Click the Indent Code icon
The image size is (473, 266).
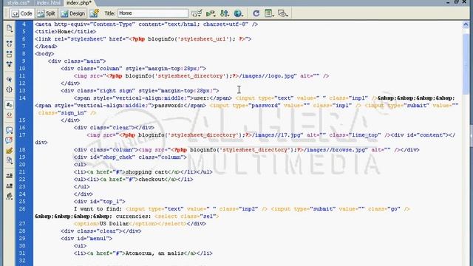(x=10, y=176)
